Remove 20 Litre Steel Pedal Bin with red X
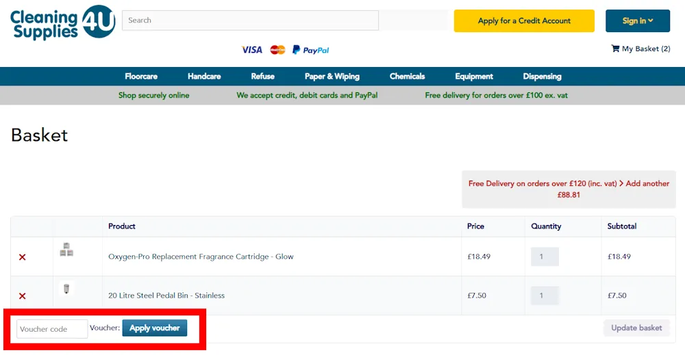685x355 pixels. point(23,296)
